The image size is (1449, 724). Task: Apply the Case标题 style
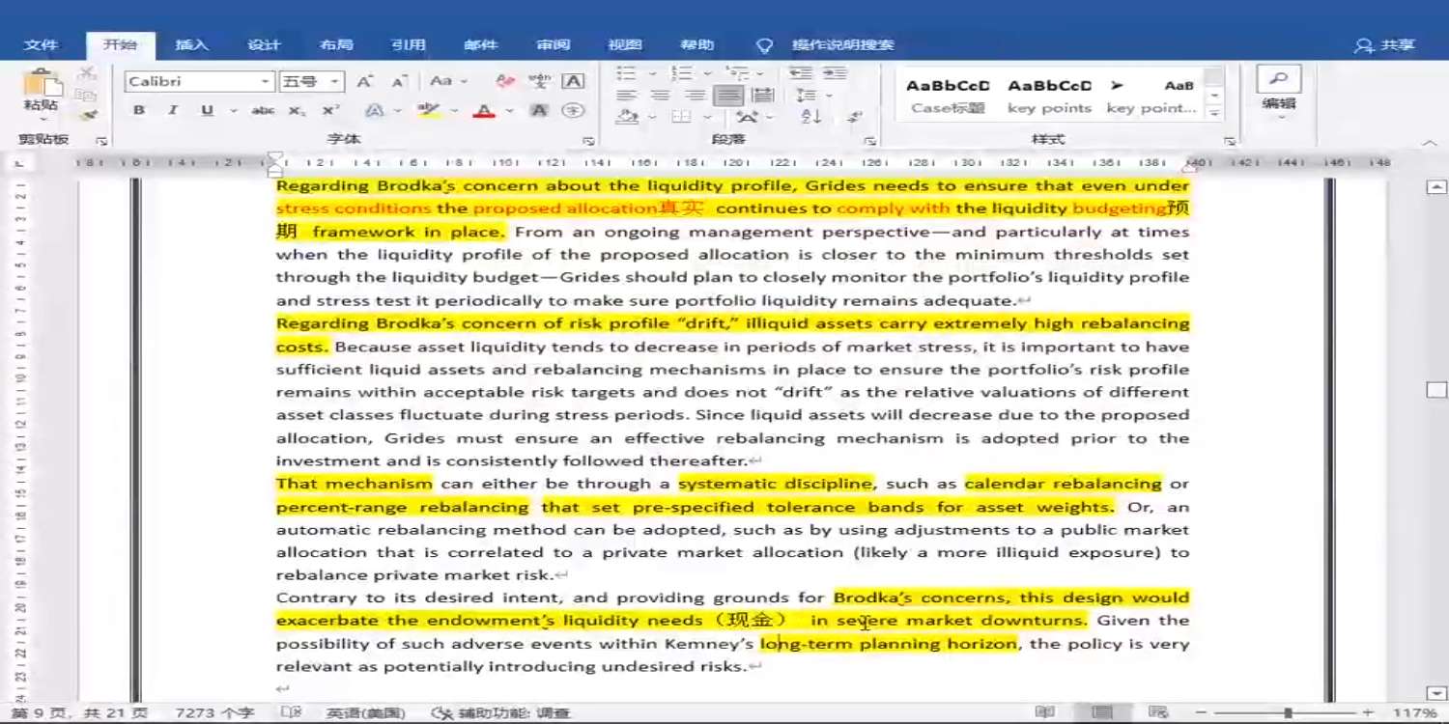(948, 96)
